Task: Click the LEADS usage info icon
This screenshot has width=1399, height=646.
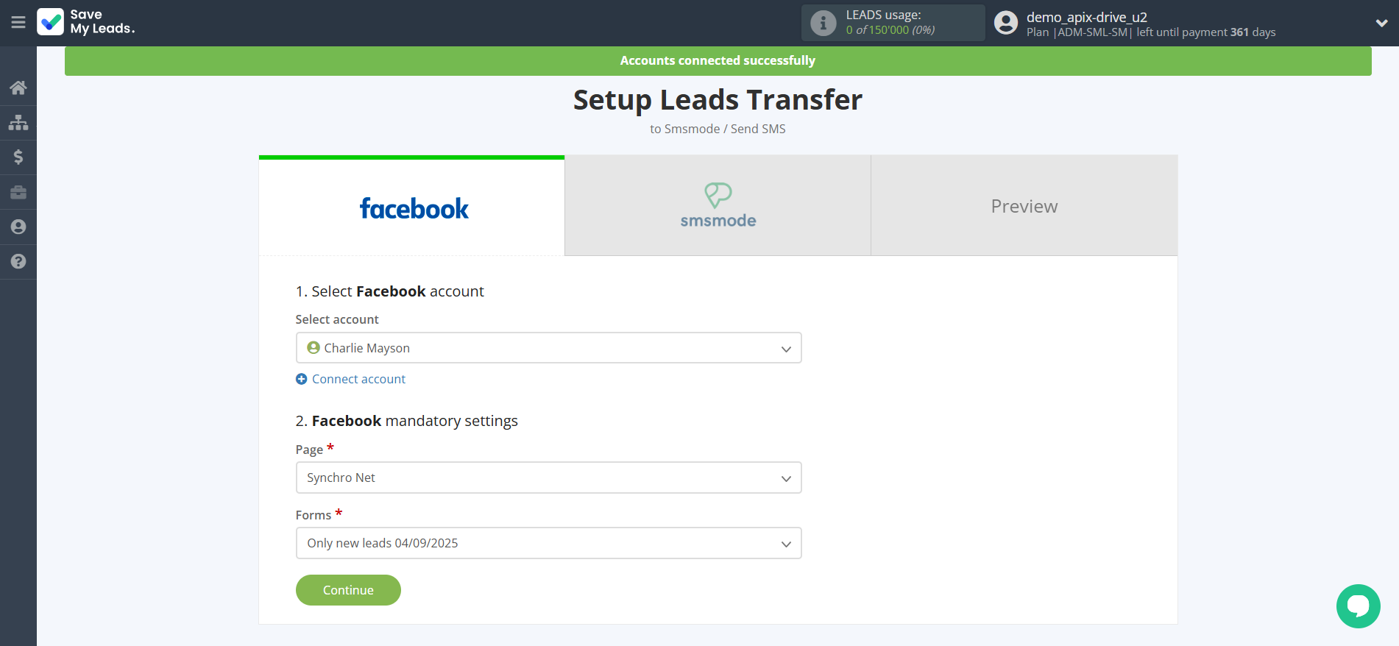Action: tap(823, 23)
